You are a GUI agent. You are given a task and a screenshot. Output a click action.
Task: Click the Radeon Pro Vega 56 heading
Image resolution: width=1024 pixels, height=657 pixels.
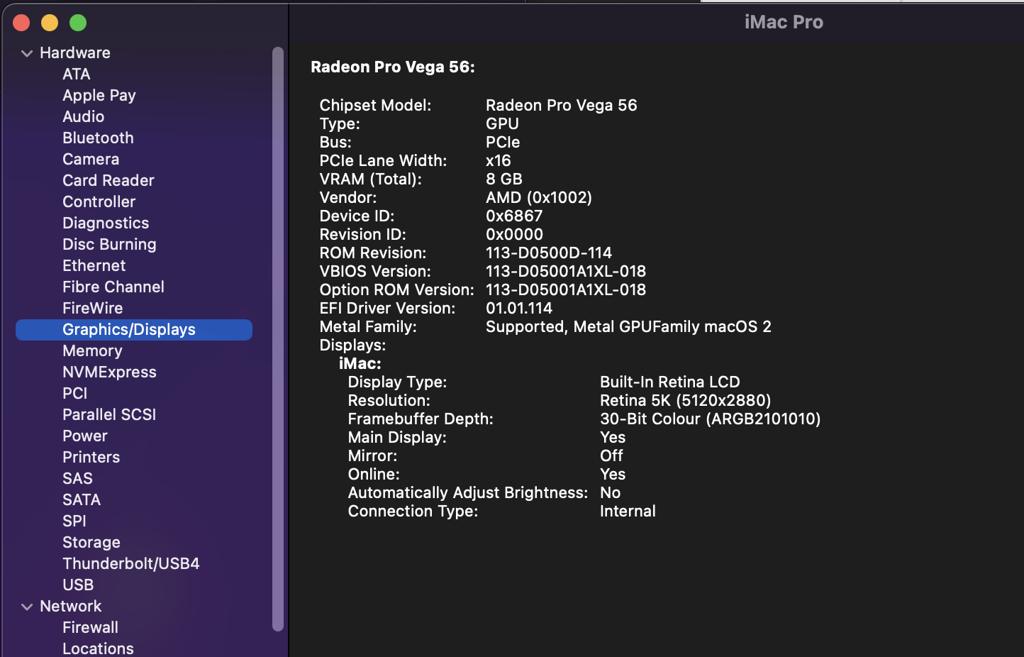(393, 67)
